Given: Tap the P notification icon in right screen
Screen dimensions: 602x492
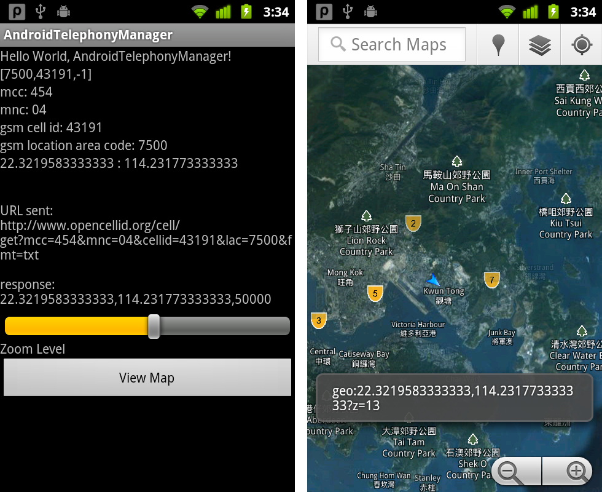Looking at the screenshot, I should 324,12.
